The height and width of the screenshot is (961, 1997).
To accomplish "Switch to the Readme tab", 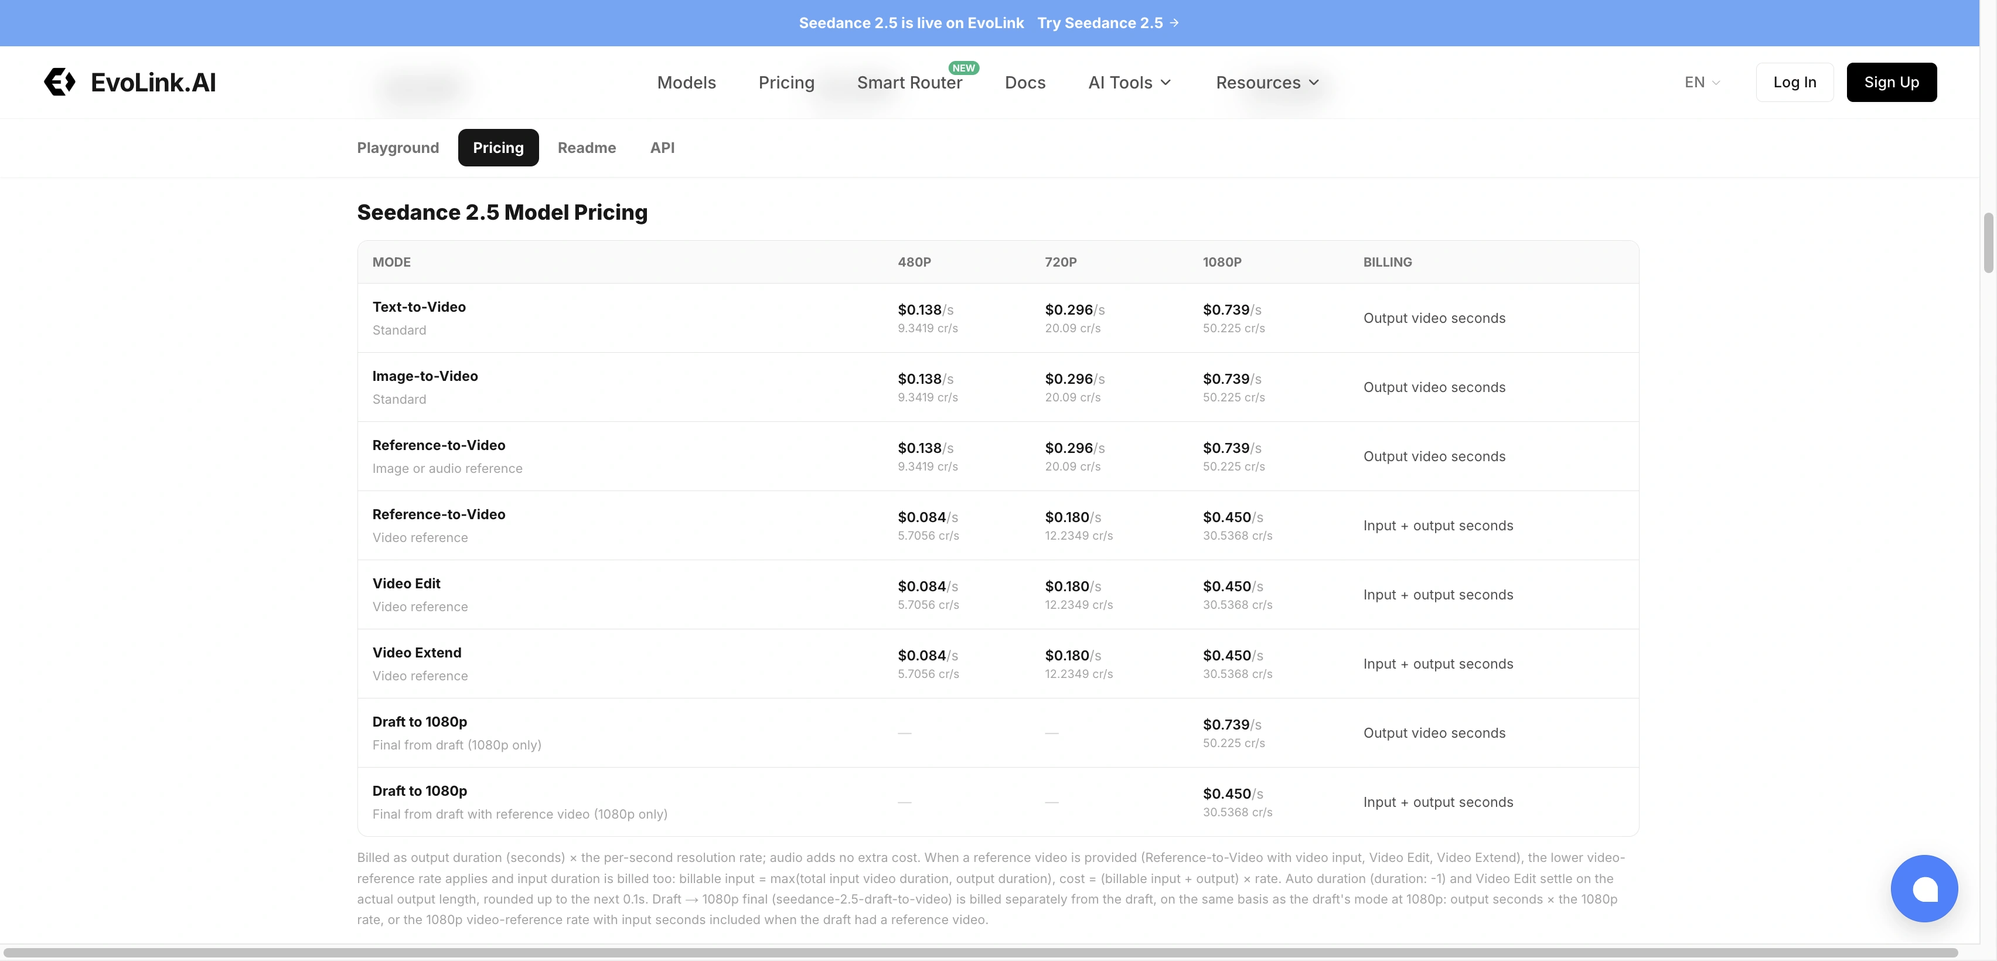I will (x=587, y=147).
